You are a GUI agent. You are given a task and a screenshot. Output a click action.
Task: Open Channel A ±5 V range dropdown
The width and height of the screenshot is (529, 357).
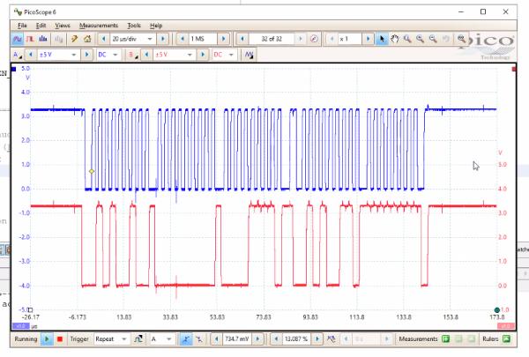[x=73, y=55]
